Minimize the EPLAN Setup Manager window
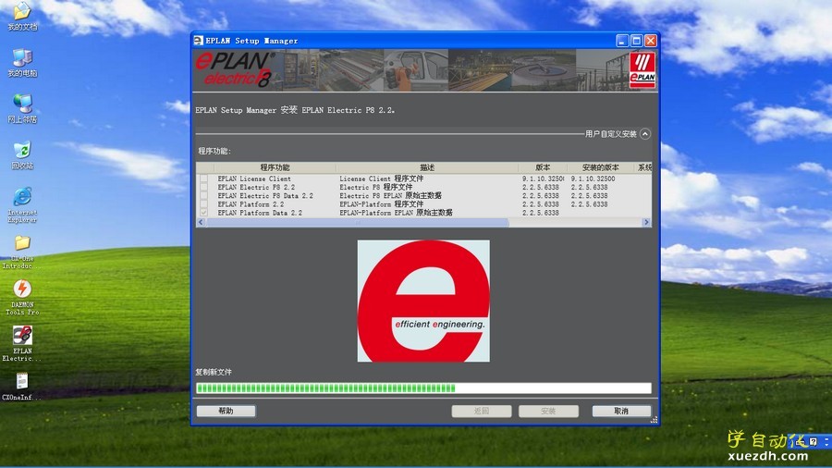 click(x=622, y=41)
